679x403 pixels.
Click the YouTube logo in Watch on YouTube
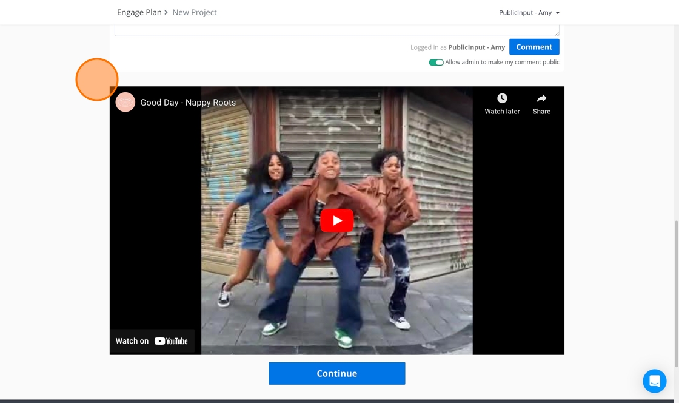[171, 341]
